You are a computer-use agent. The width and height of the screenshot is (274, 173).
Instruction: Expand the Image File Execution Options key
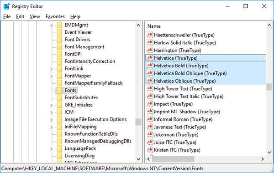click(51, 120)
